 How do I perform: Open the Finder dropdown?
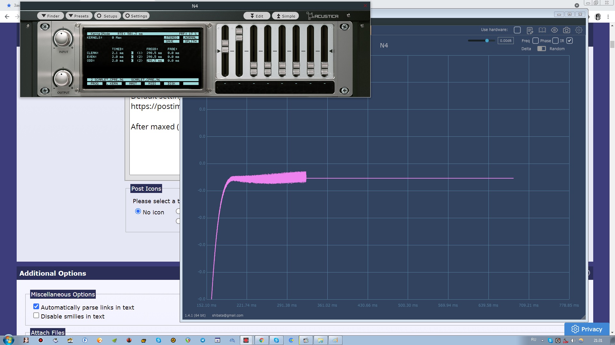(50, 16)
